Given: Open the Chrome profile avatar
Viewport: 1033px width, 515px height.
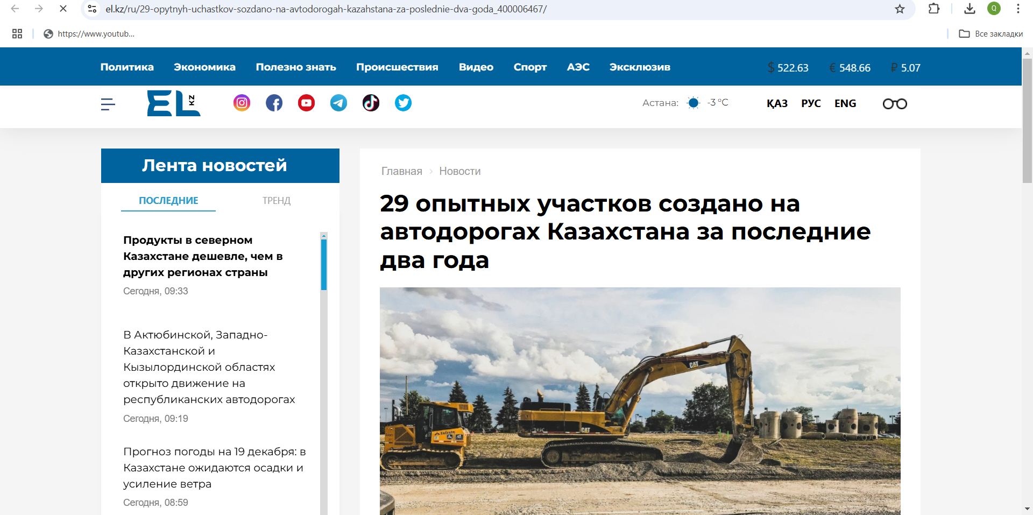Looking at the screenshot, I should click(994, 9).
